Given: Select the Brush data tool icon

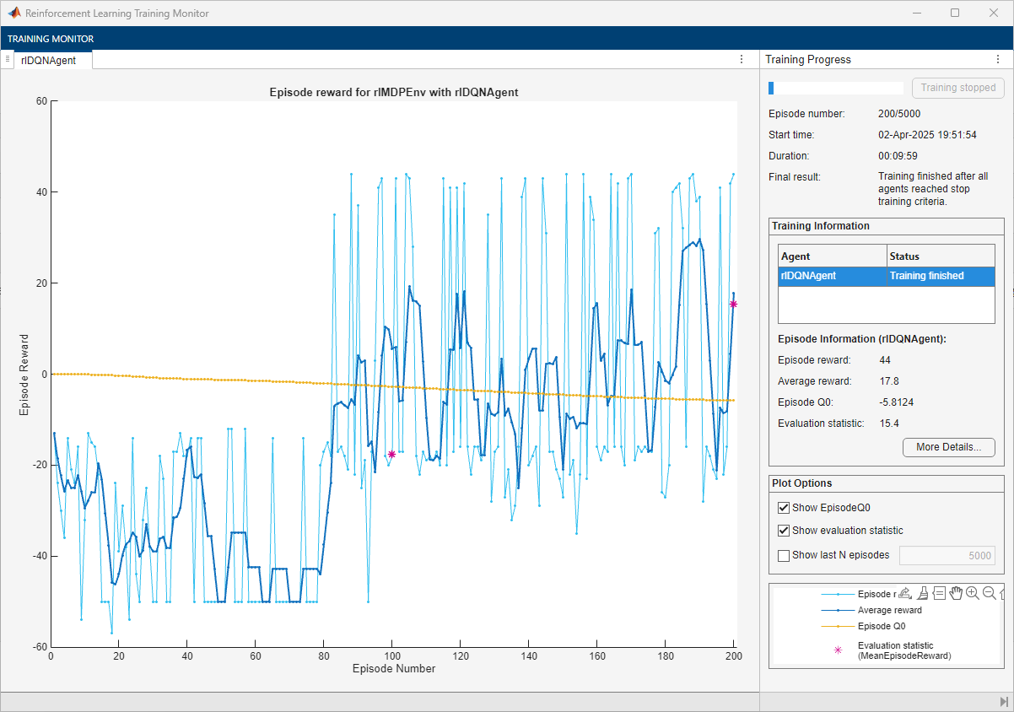Looking at the screenshot, I should click(x=923, y=593).
